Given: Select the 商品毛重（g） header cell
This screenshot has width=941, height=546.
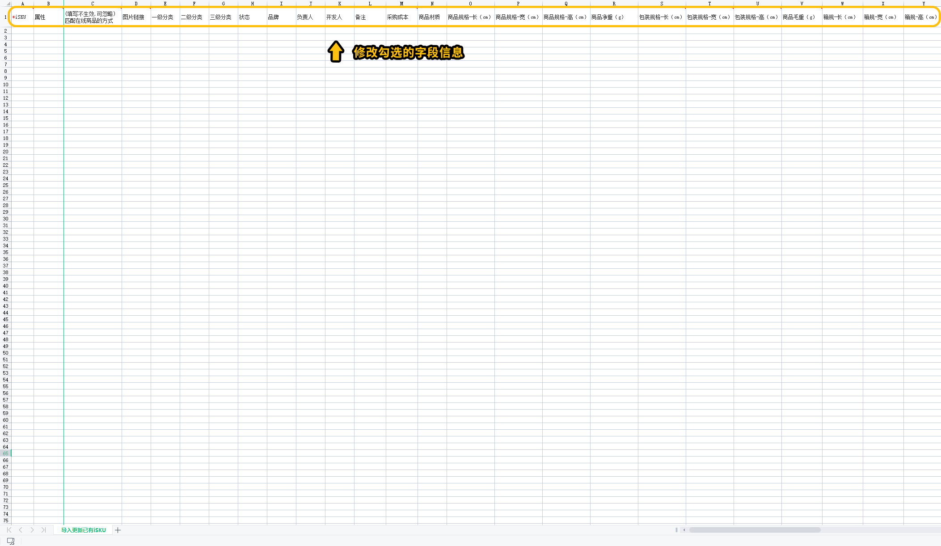Looking at the screenshot, I should pos(802,17).
